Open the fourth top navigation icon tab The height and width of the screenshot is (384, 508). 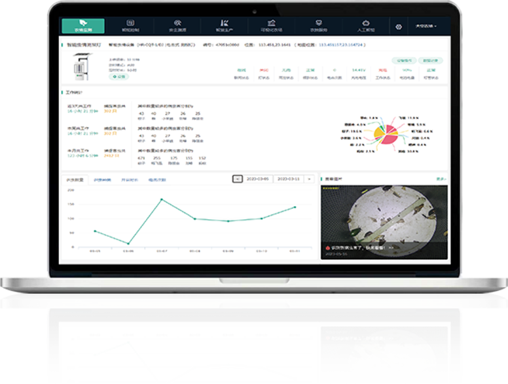pyautogui.click(x=224, y=26)
